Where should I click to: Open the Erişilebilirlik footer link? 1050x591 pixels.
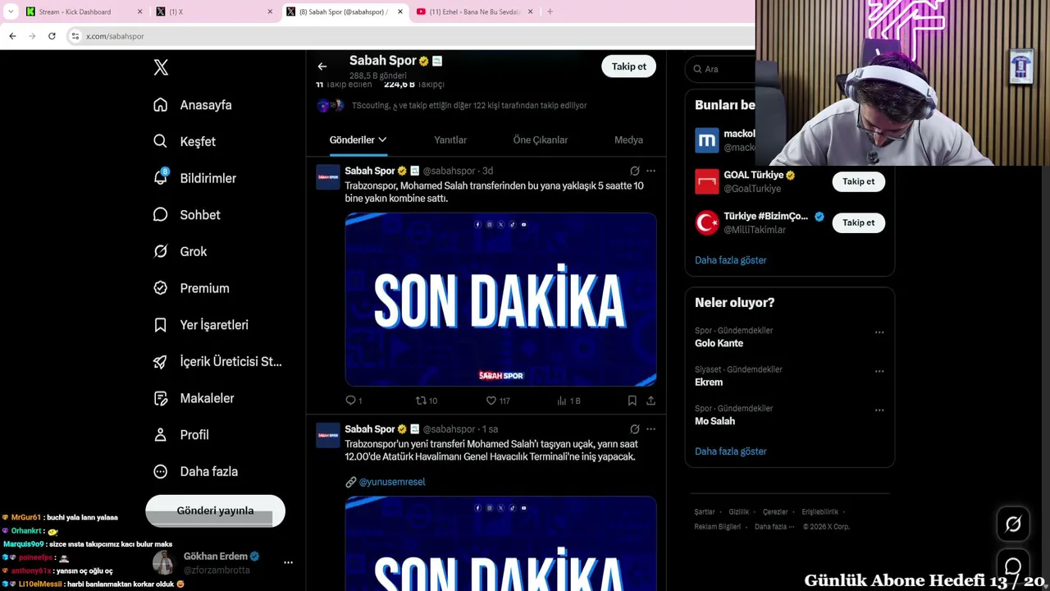819,512
